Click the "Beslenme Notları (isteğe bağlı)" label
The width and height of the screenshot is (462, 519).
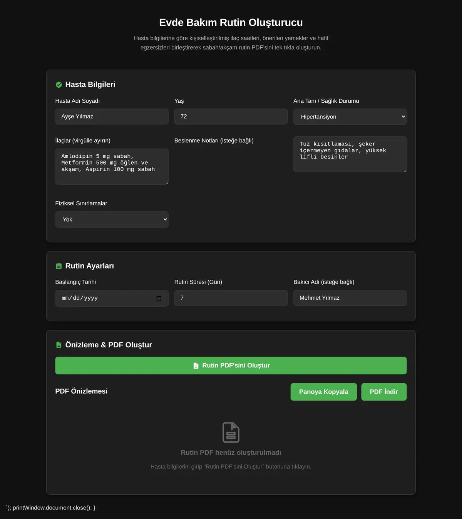(x=214, y=141)
